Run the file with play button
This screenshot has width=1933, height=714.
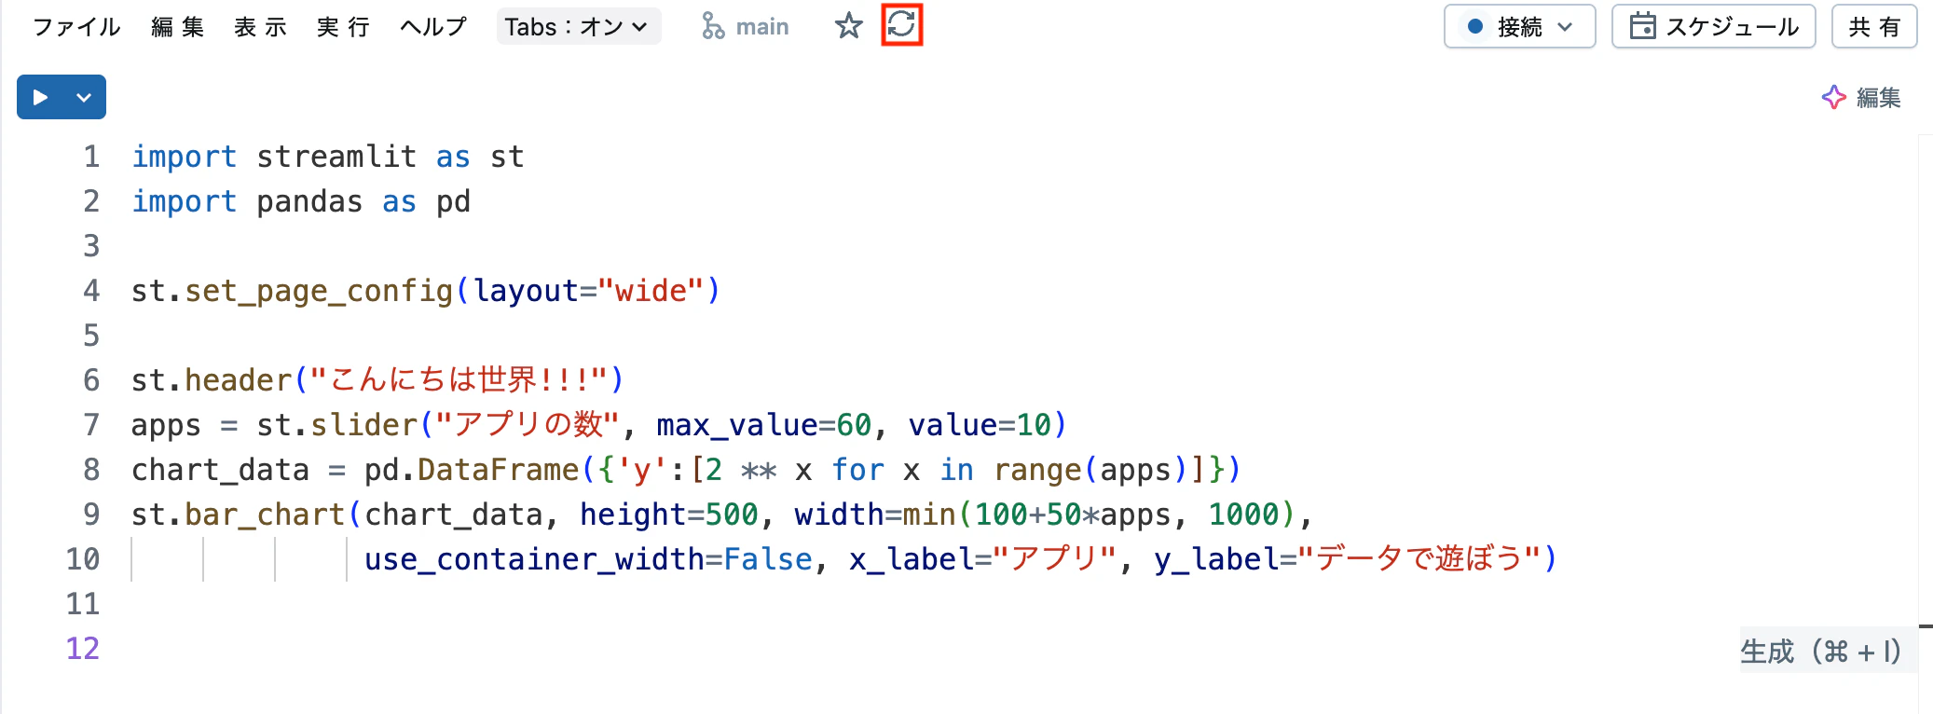(40, 97)
